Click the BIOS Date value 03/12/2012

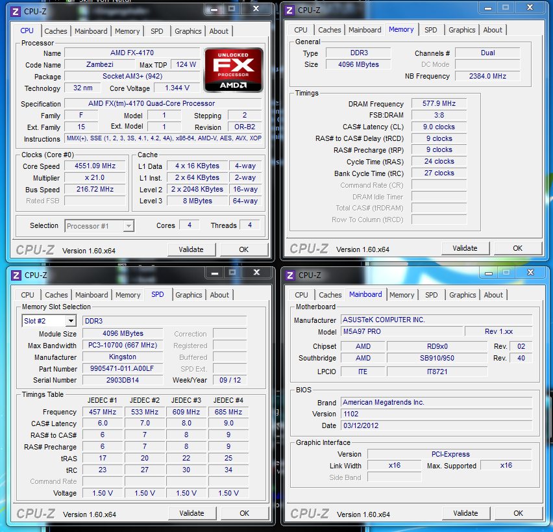437,425
